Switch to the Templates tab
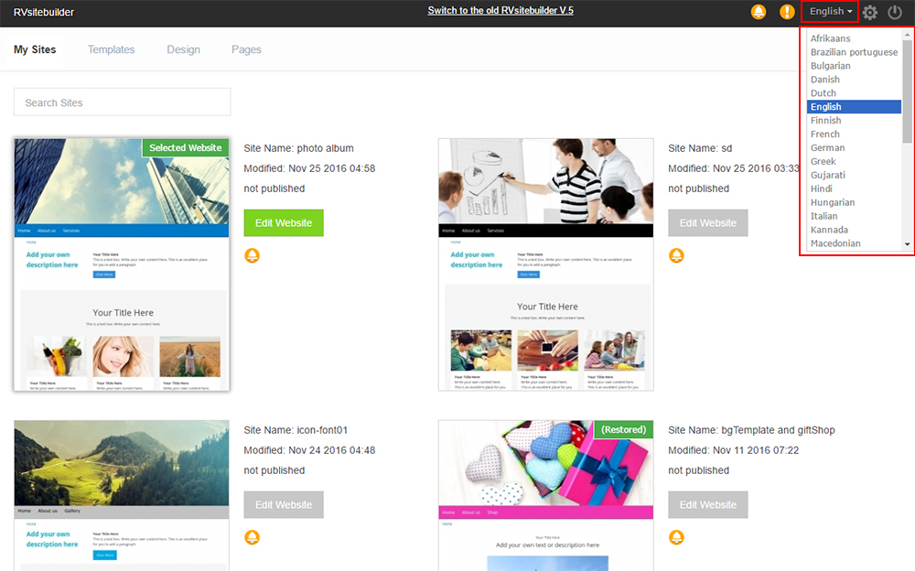The image size is (915, 571). point(111,49)
